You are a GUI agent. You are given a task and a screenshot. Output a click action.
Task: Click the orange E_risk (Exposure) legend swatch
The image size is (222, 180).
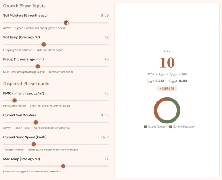coord(171,127)
